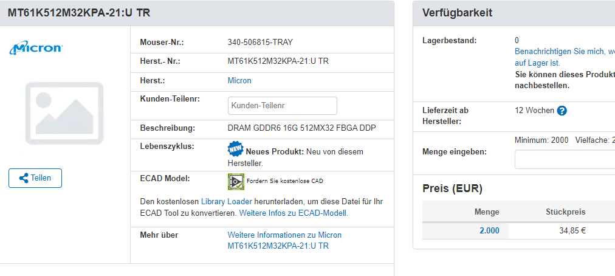The image size is (615, 276).
Task: Select the Mouser number 340-506815-TRAY
Action: [260, 42]
